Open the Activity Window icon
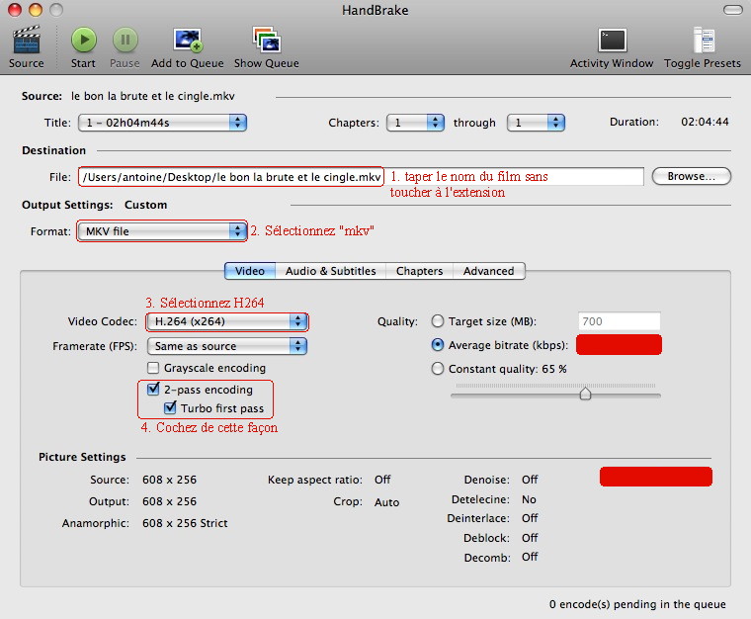 pos(612,41)
